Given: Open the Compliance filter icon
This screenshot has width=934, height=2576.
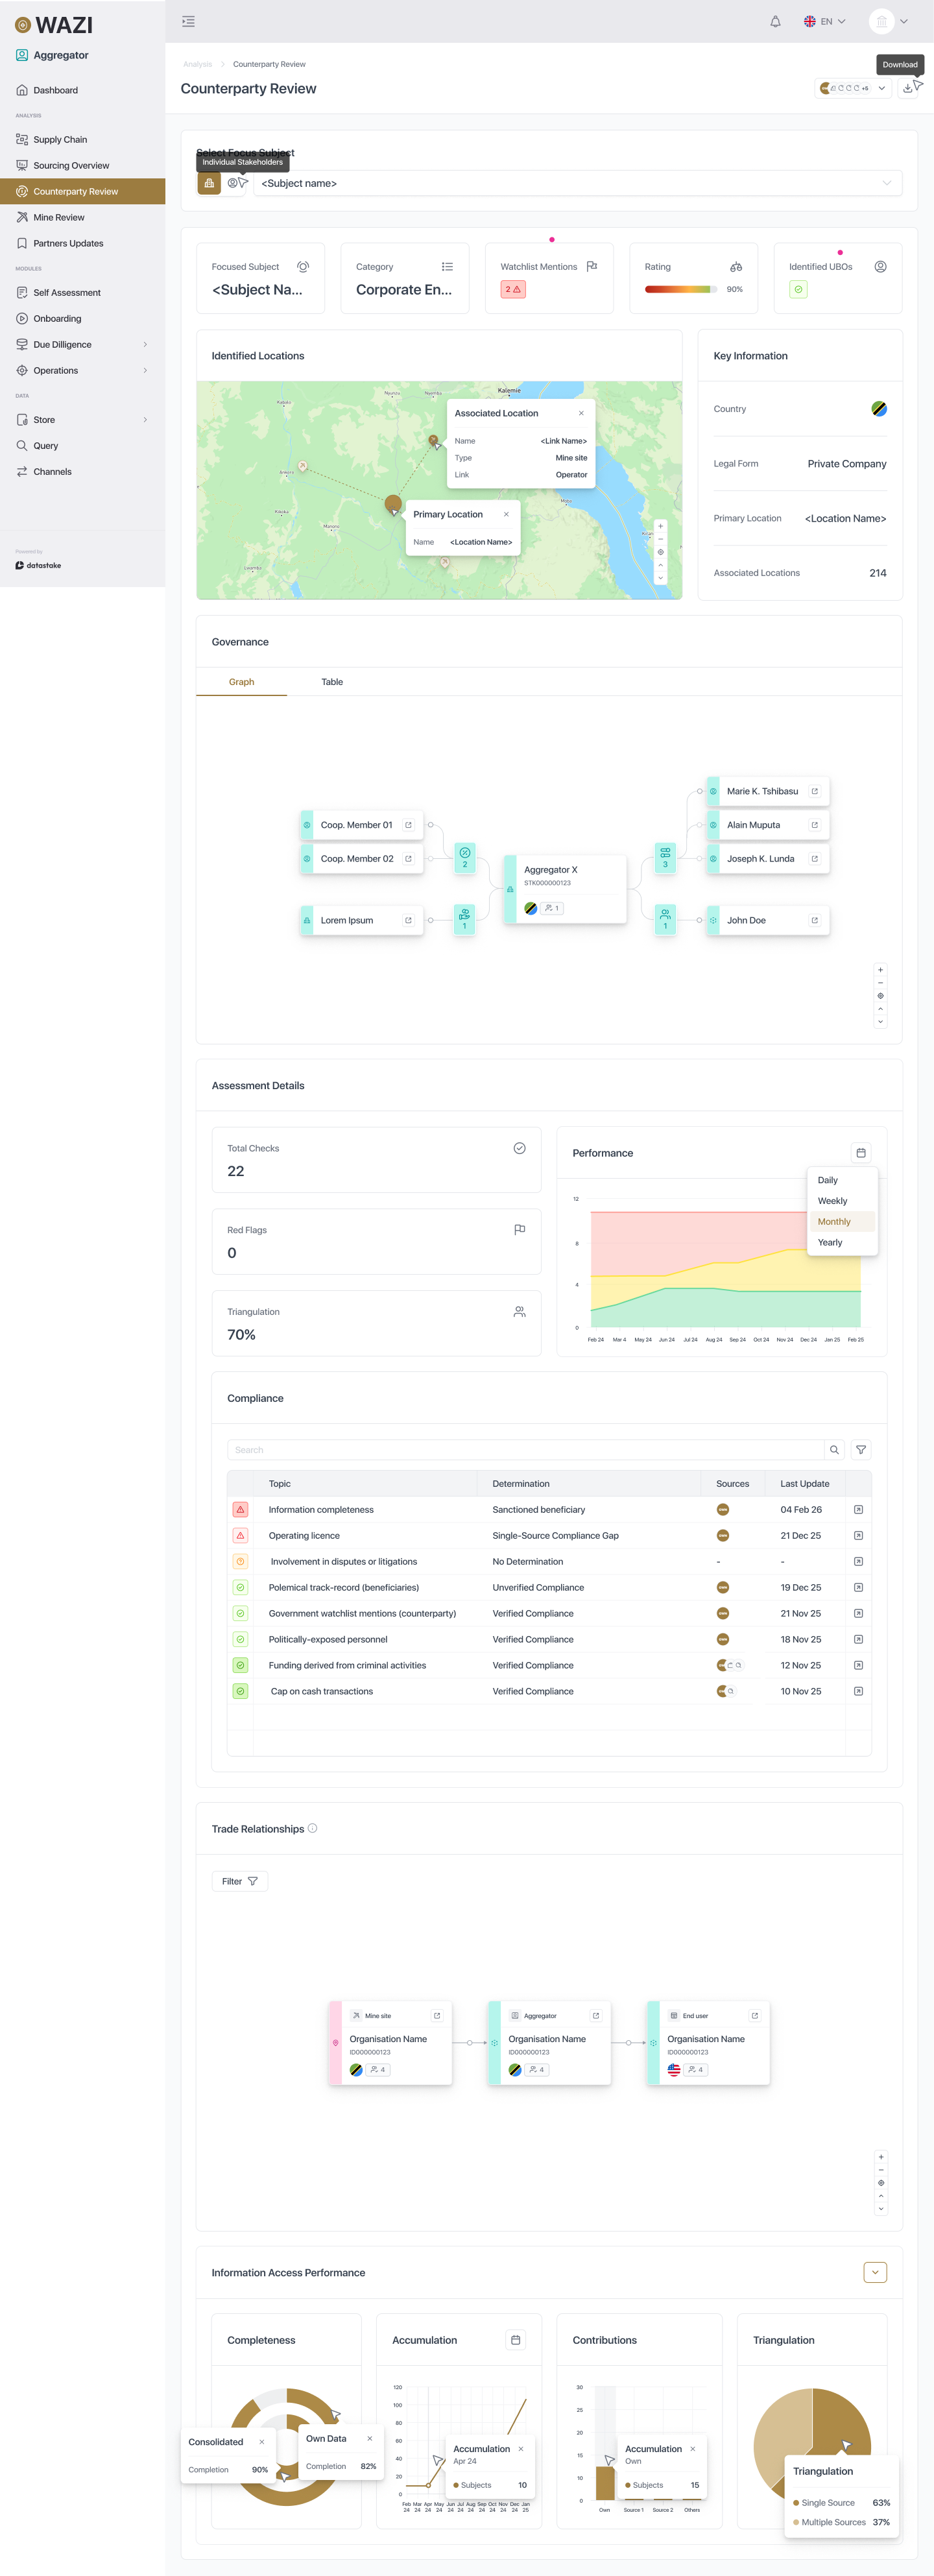Looking at the screenshot, I should [861, 1450].
